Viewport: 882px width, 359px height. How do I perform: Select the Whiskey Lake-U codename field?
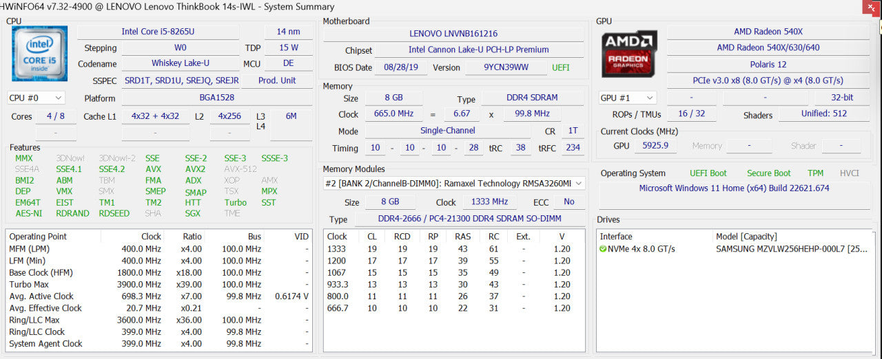(x=180, y=64)
